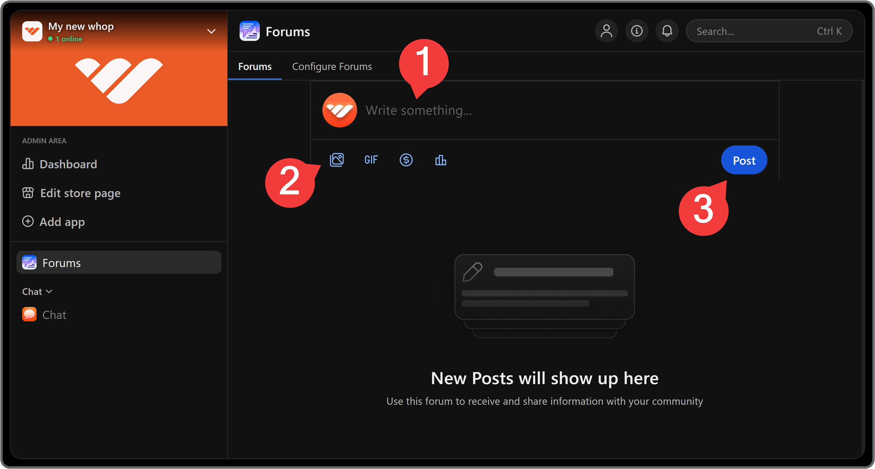Open the user profile icon
The image size is (875, 469).
606,31
